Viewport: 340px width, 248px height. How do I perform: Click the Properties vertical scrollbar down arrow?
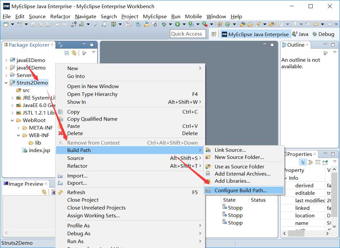coord(334,226)
